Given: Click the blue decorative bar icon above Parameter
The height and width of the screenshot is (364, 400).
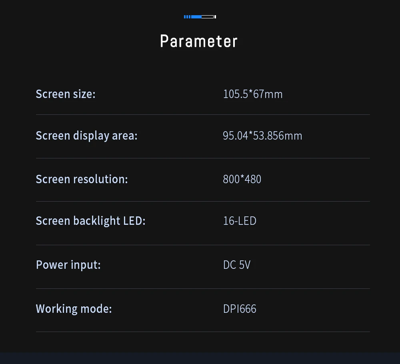Looking at the screenshot, I should point(200,17).
